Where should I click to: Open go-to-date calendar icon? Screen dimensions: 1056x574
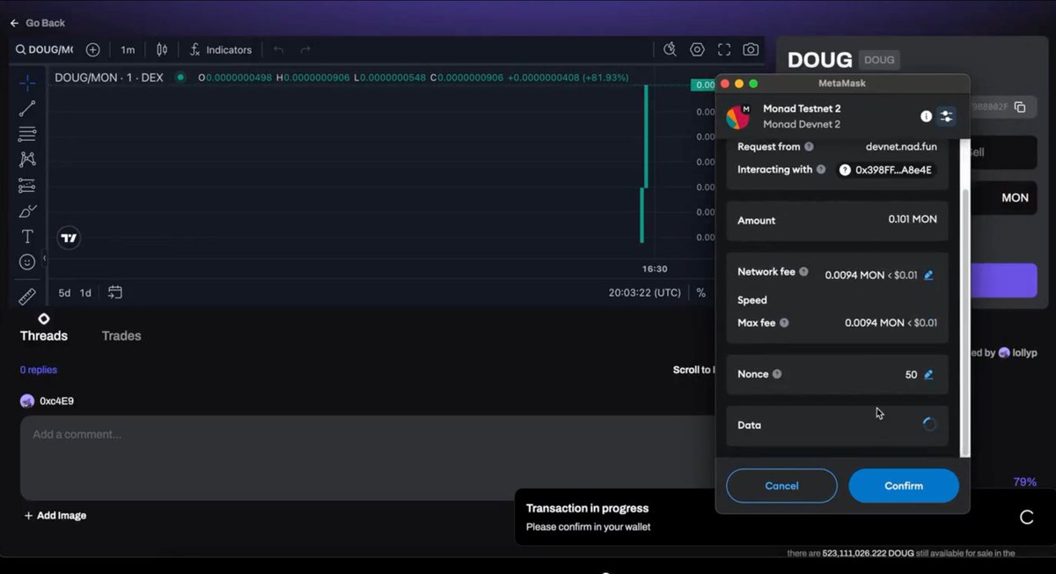(x=115, y=292)
